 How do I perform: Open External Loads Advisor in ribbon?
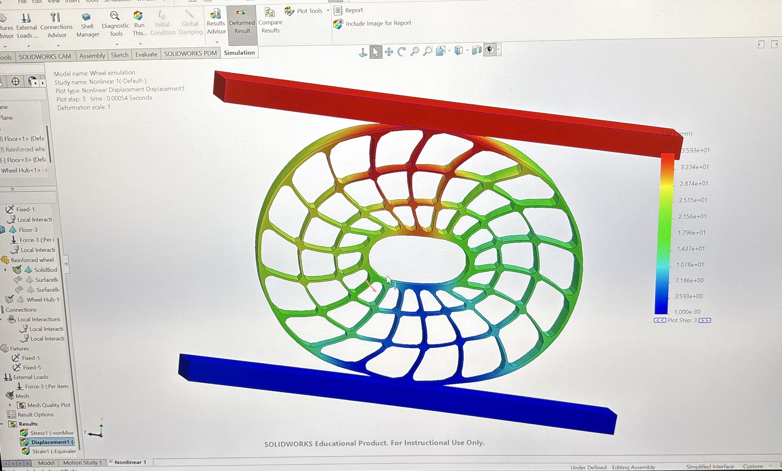click(x=27, y=26)
